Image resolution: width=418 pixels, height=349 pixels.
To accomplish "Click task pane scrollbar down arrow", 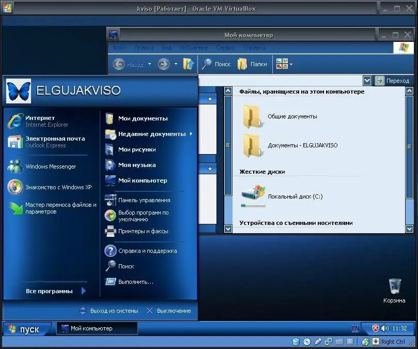I will pos(228,229).
